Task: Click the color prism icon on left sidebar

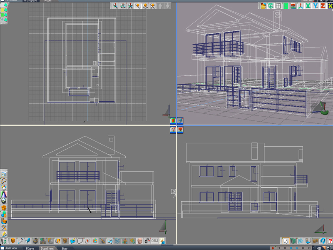Action: pyautogui.click(x=4, y=194)
